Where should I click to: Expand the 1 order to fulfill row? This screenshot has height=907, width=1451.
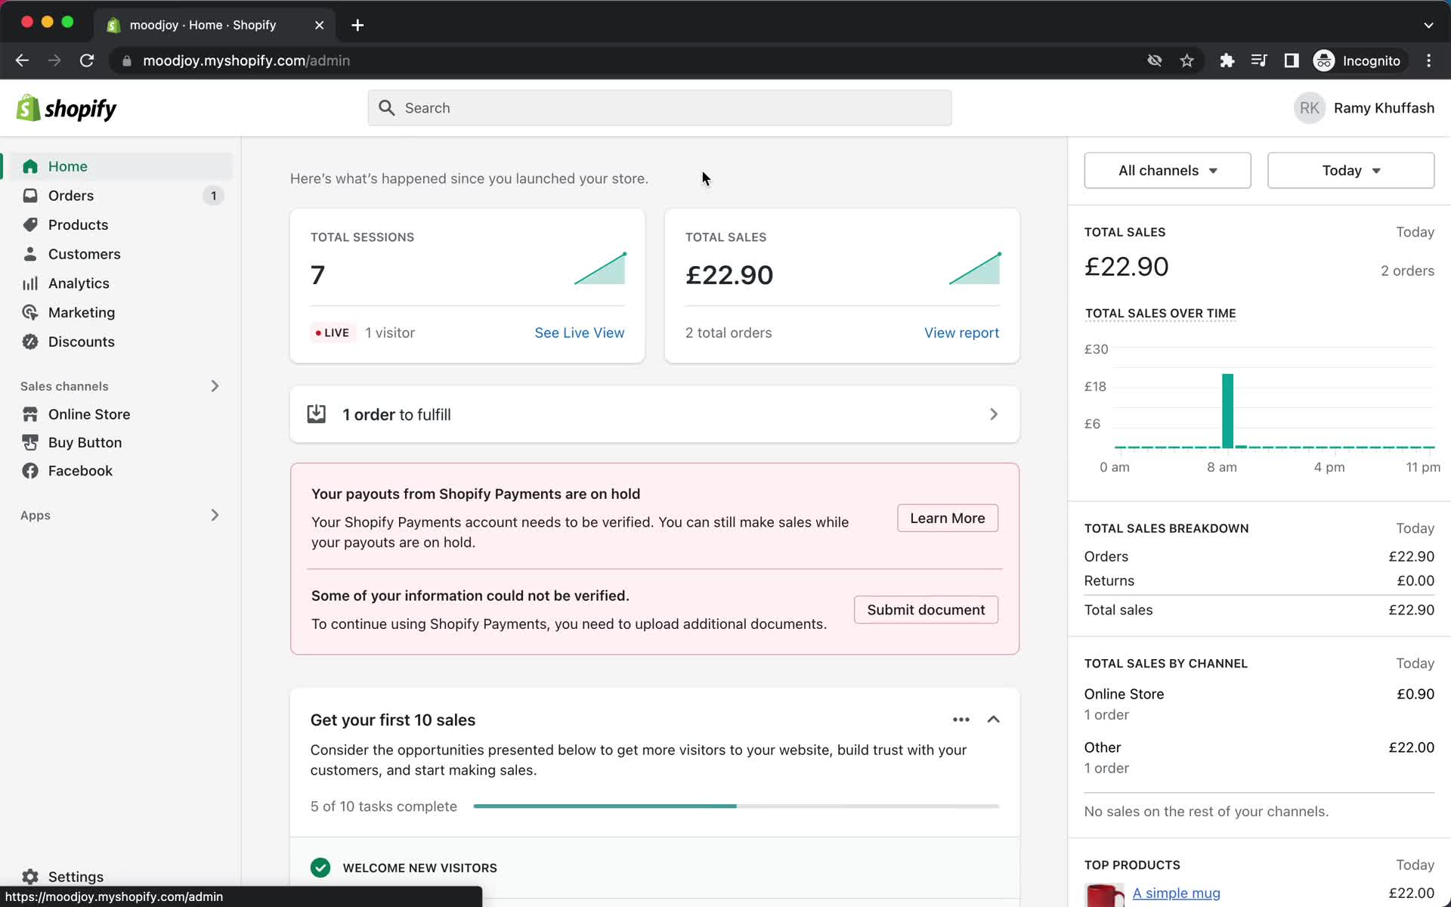click(x=994, y=413)
